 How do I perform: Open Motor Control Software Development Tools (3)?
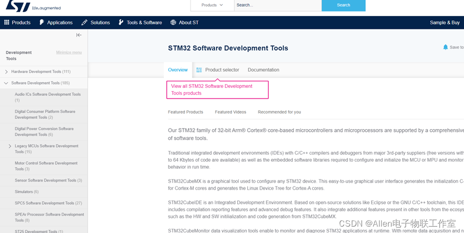(46, 166)
